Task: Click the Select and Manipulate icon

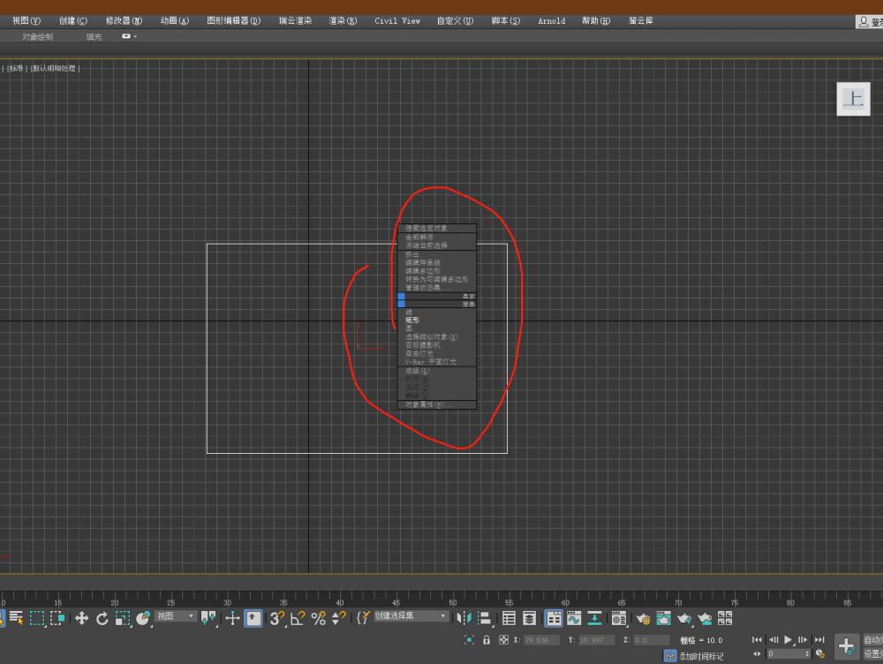Action: tap(232, 618)
